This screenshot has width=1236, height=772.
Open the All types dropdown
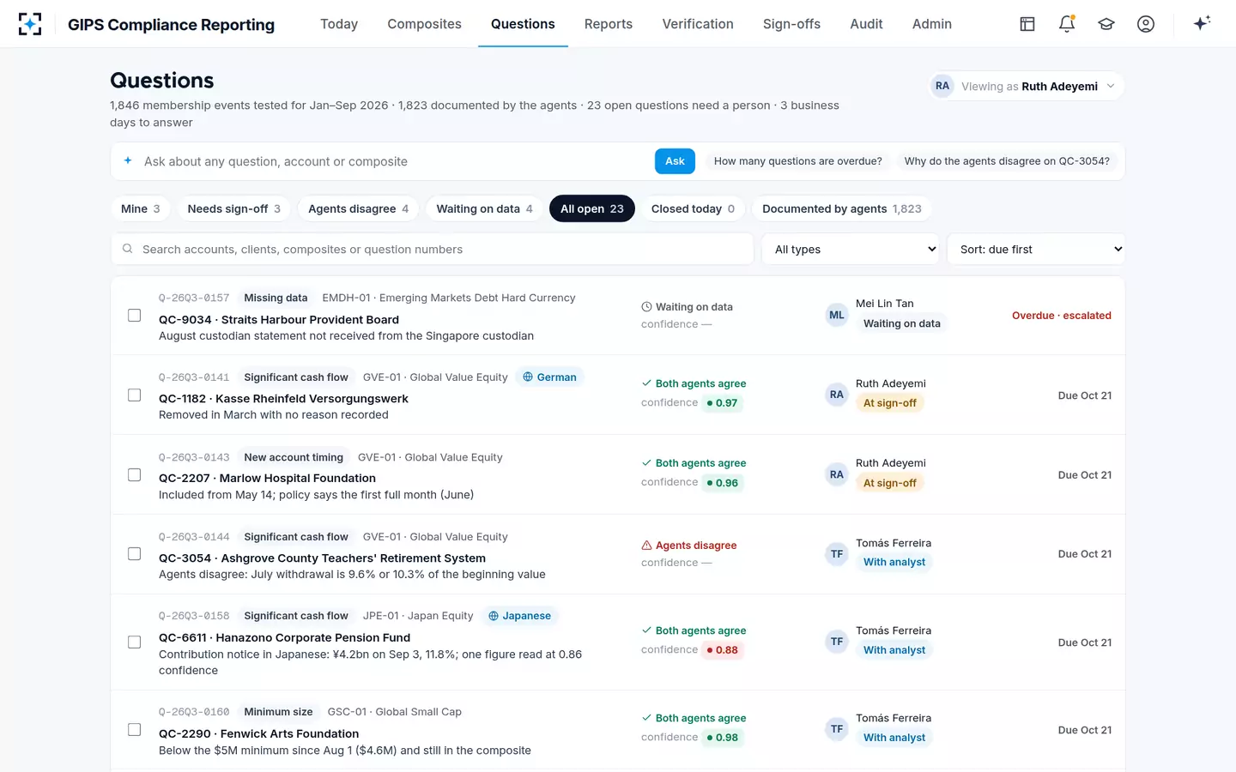[x=851, y=249]
